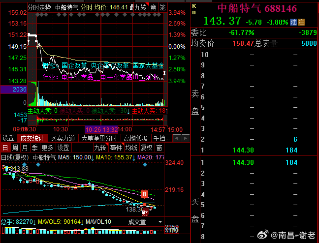Screen dimensions: 319x243
Task: Click the price change value -5.78
Action: pyautogui.click(x=254, y=22)
